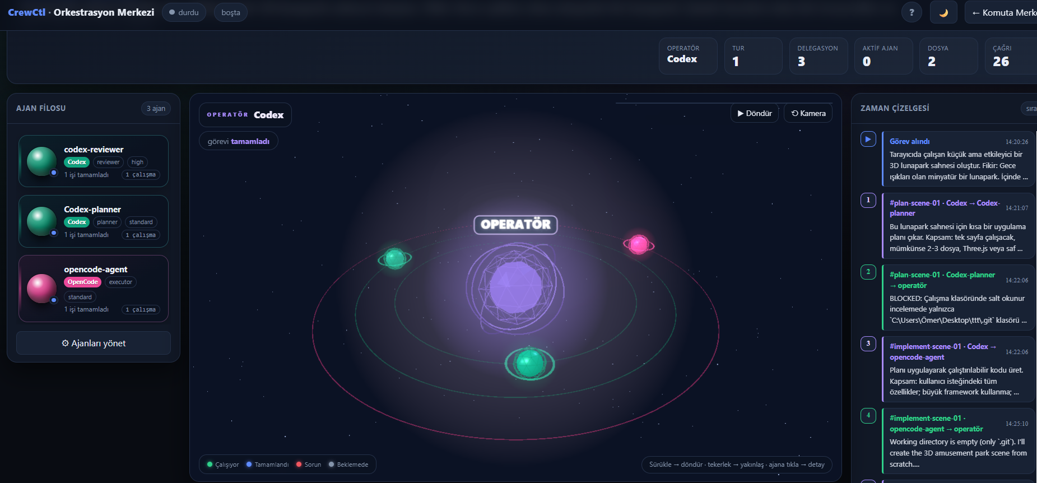This screenshot has width=1037, height=483.
Task: Open the Operatör Codex stat card
Action: (688, 56)
